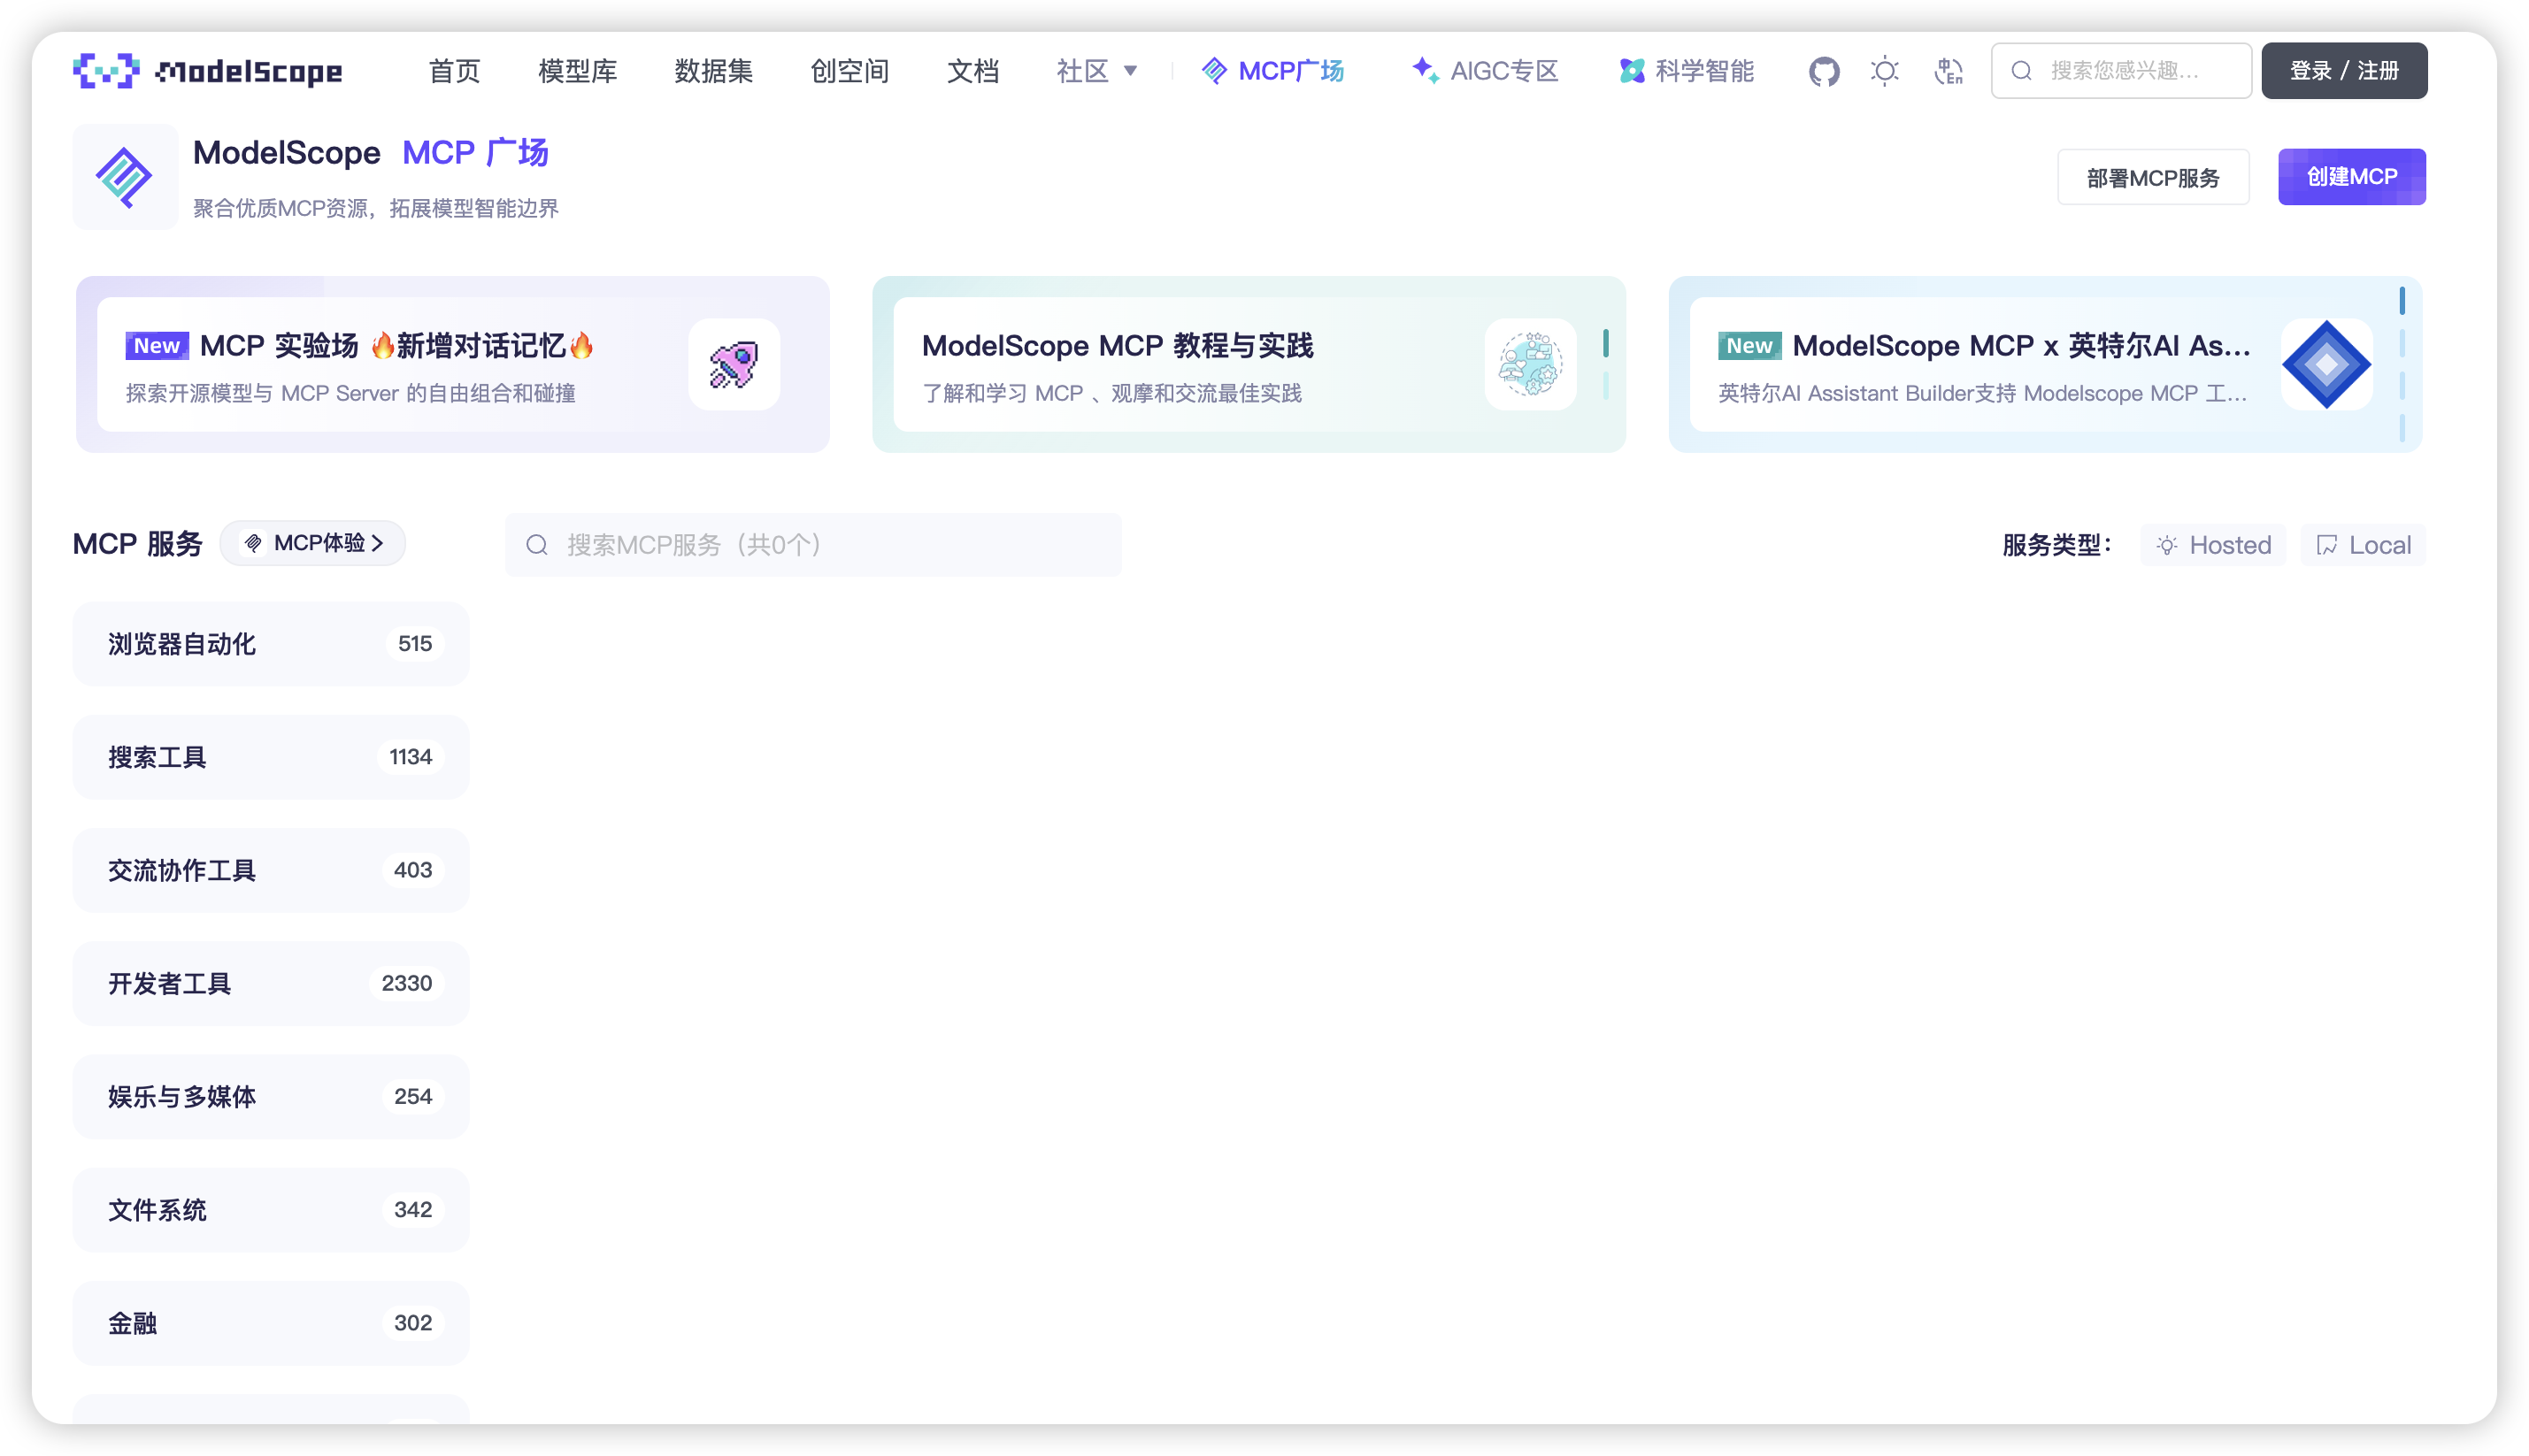Switch language with the translate icon
This screenshot has height=1456, width=2529.
point(1949,71)
